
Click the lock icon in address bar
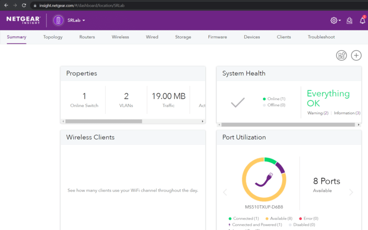pos(35,6)
